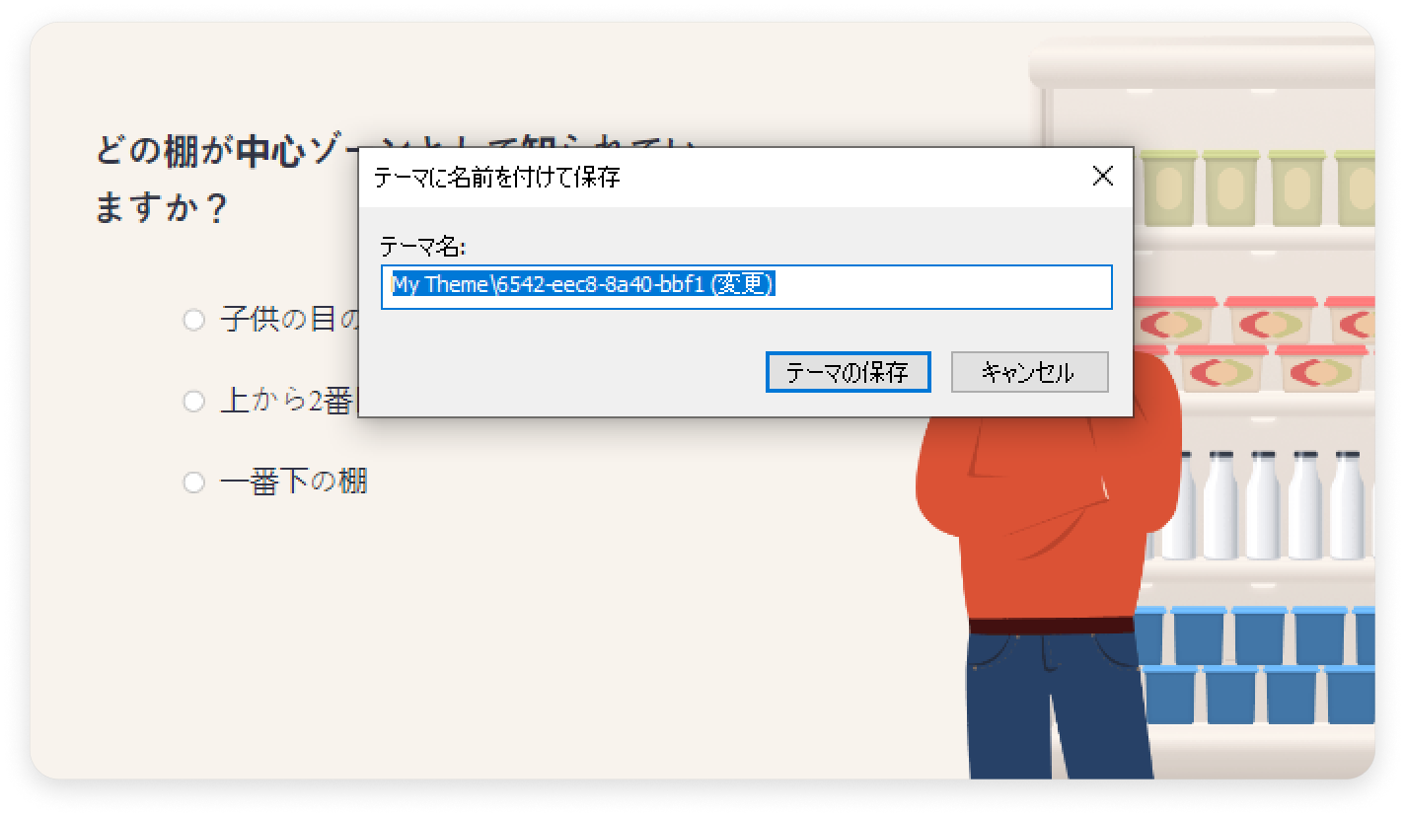Image resolution: width=1405 pixels, height=817 pixels.
Task: Select the 一番下の棚 radio button
Action: (x=194, y=483)
